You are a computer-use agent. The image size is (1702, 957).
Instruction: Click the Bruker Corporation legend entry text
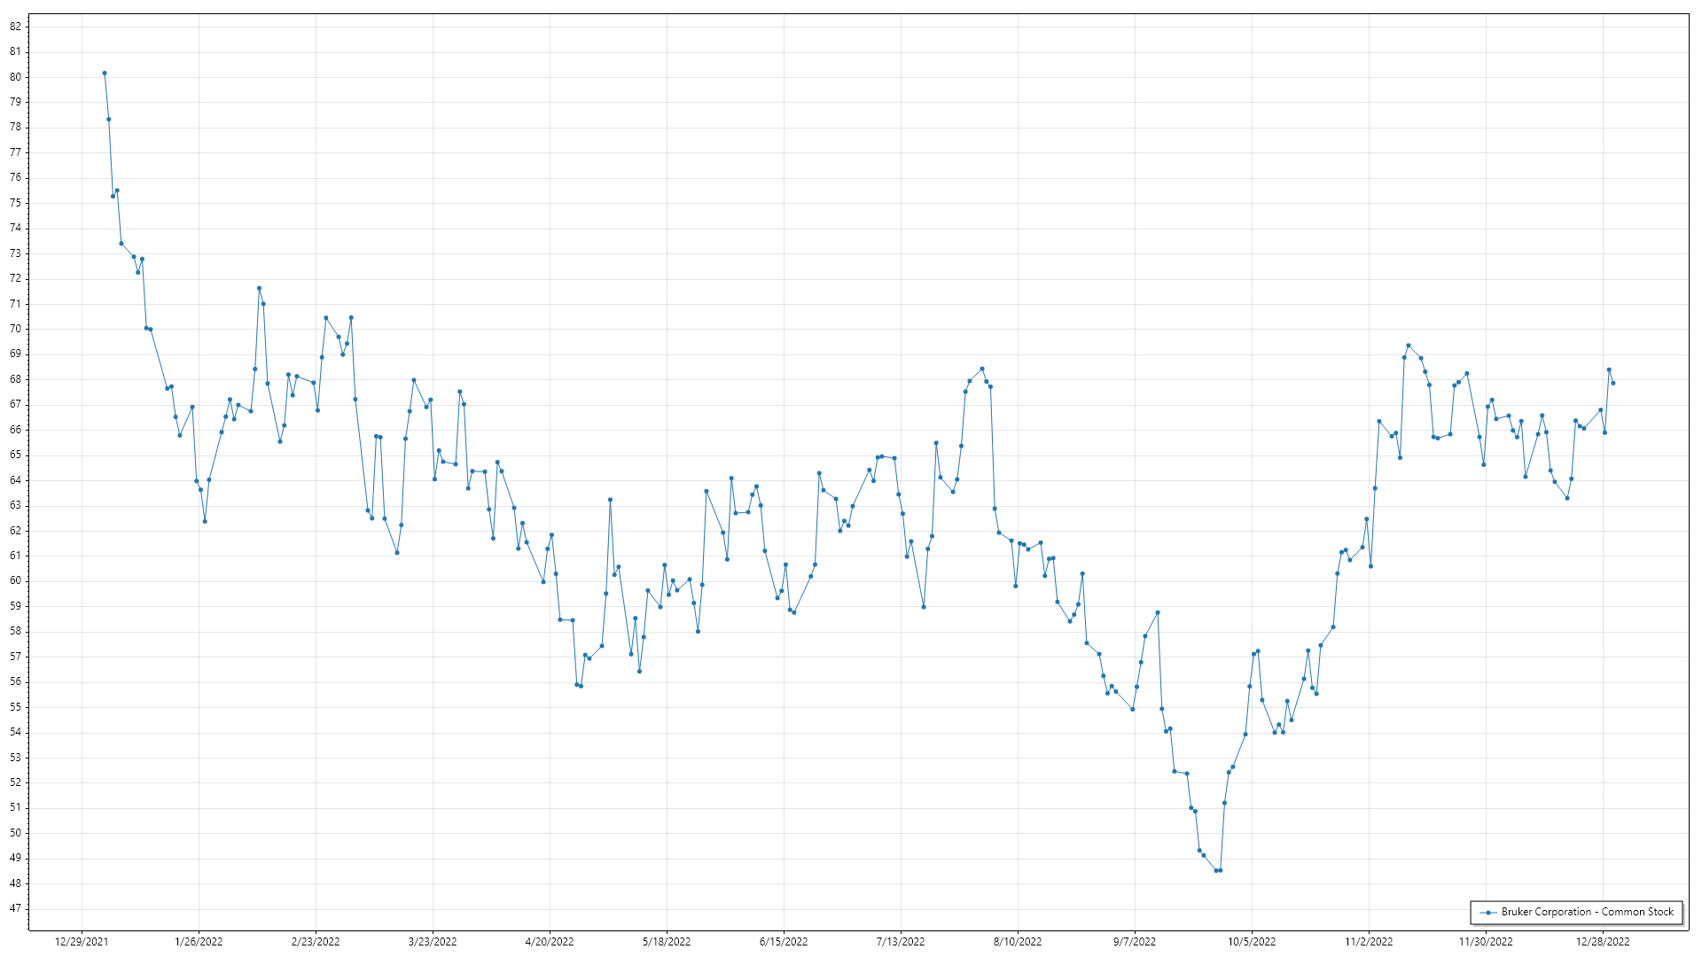coord(1587,912)
